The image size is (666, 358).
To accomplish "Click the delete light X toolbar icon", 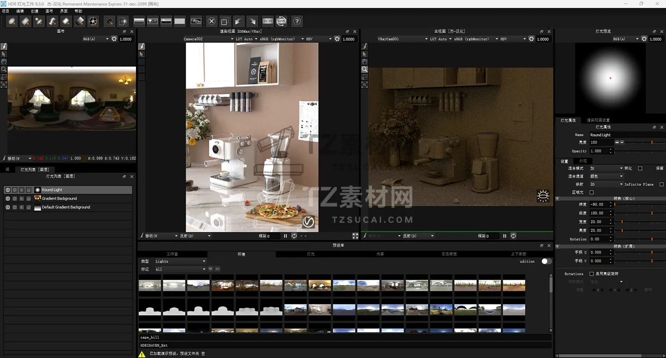I will pyautogui.click(x=211, y=21).
